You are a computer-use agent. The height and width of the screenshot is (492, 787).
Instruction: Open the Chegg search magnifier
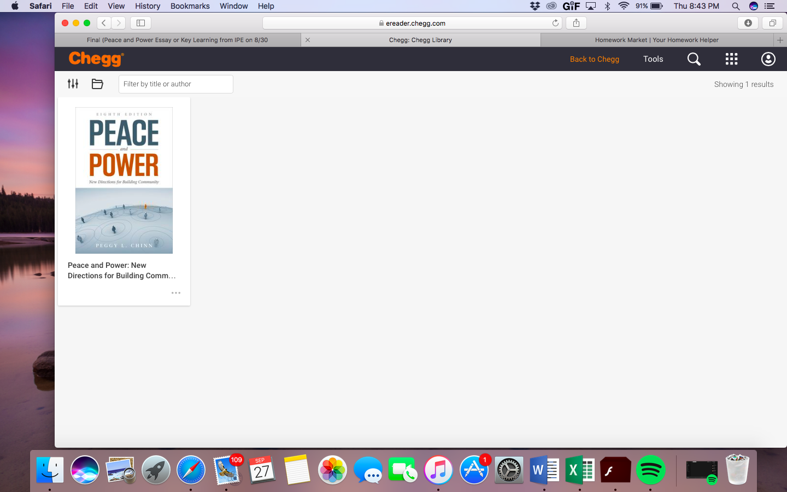tap(694, 59)
